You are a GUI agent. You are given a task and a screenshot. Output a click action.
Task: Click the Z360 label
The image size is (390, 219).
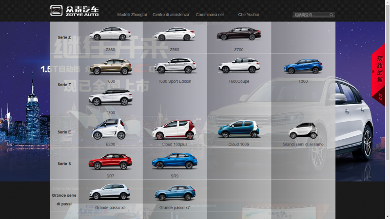[x=110, y=50]
